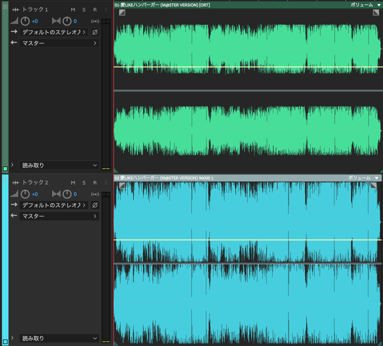383x346 pixels.
Task: Click Track 1 polarity reverse icon
Action: coord(95,32)
